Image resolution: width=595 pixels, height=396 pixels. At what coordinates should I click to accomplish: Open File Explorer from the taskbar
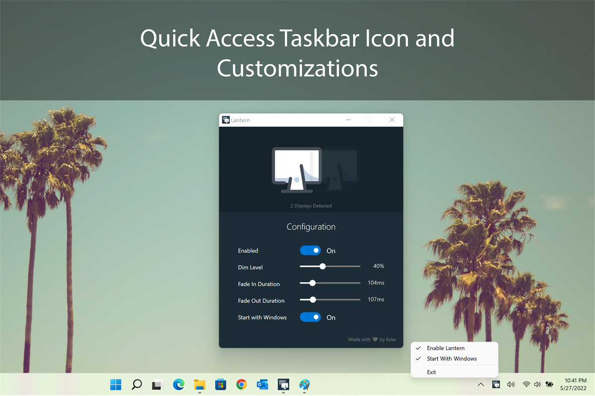point(200,384)
